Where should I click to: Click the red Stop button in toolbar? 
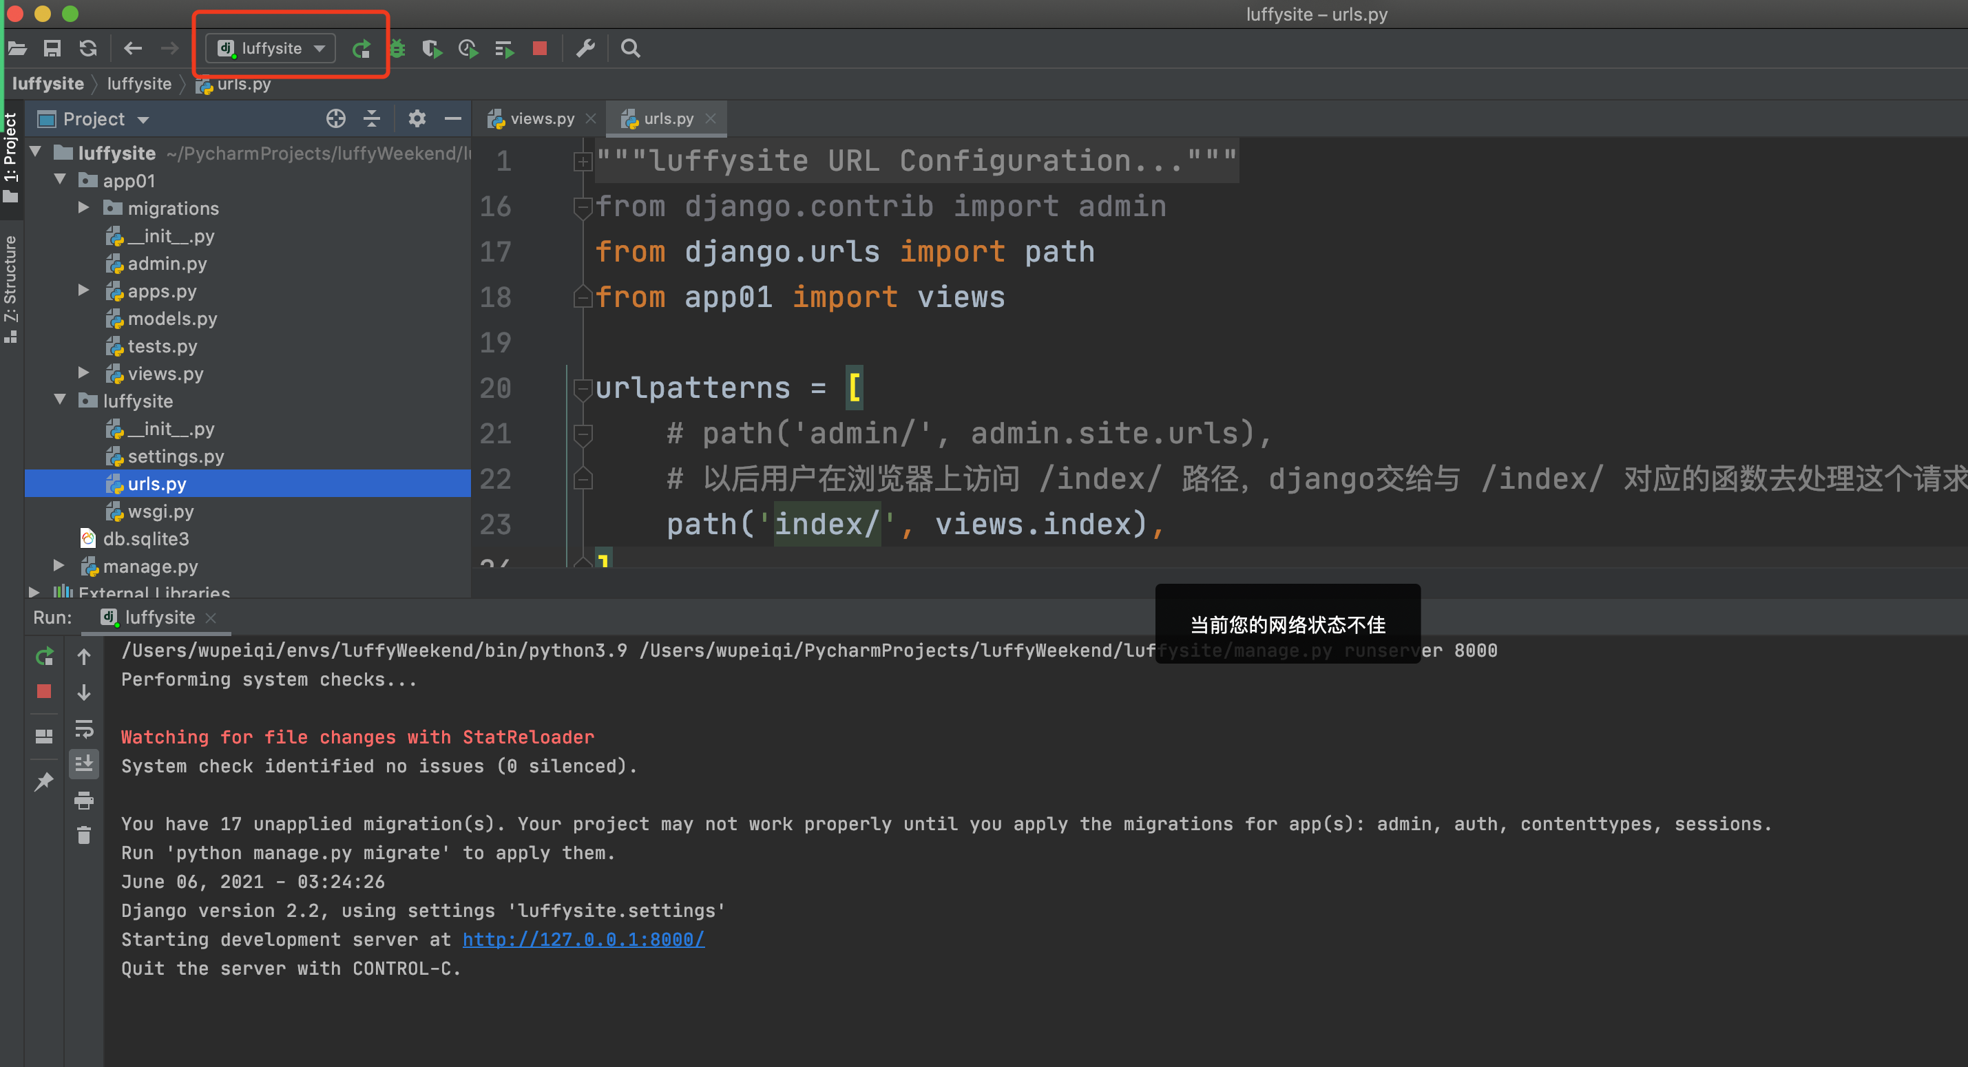pos(540,48)
